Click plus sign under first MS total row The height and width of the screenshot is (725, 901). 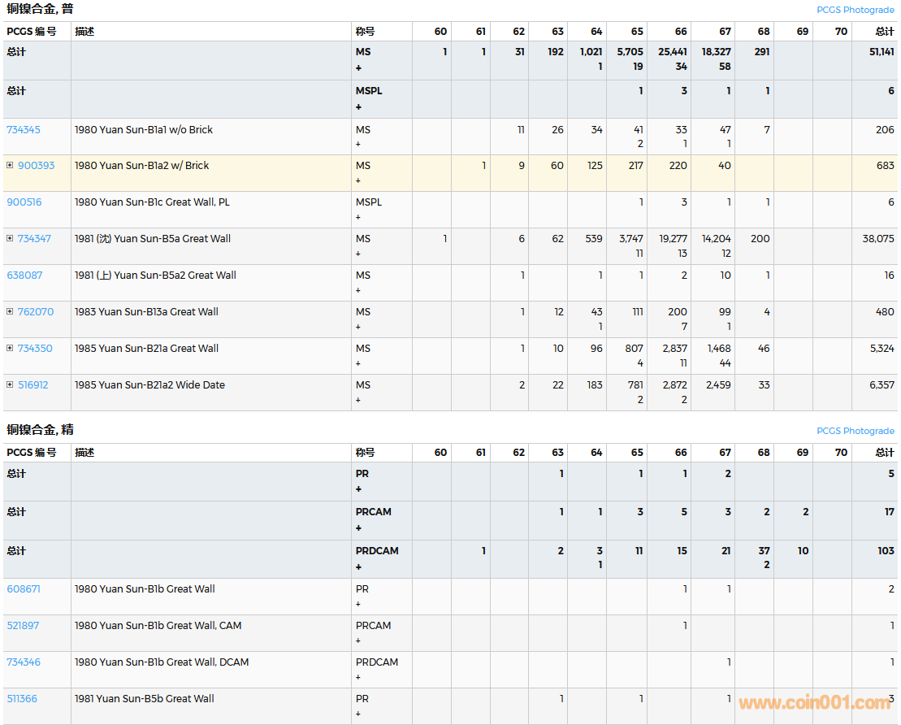coord(358,67)
